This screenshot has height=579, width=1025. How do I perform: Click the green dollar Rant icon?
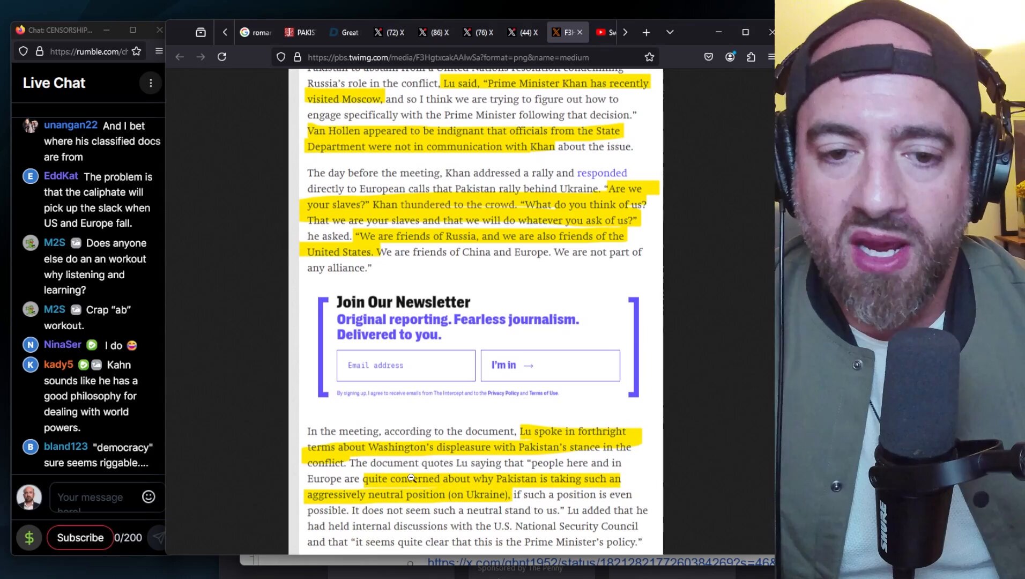[29, 538]
